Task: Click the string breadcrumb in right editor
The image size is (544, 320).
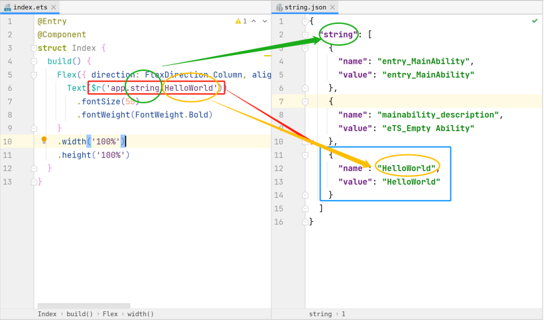Action: 320,314
